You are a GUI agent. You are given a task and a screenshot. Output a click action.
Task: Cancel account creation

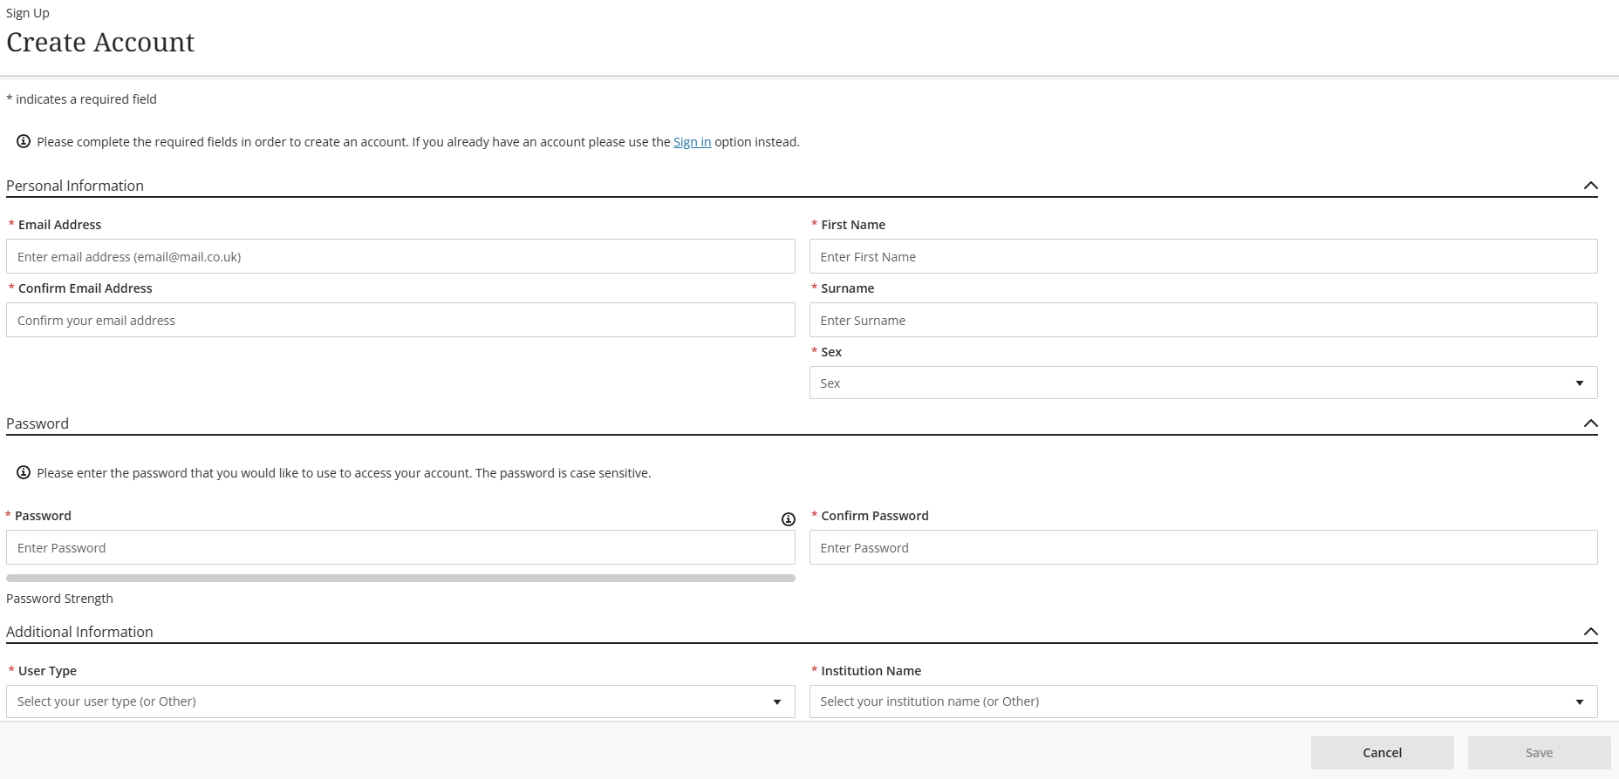coord(1382,753)
